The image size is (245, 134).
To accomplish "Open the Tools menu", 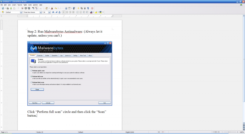I will pos(30,5).
